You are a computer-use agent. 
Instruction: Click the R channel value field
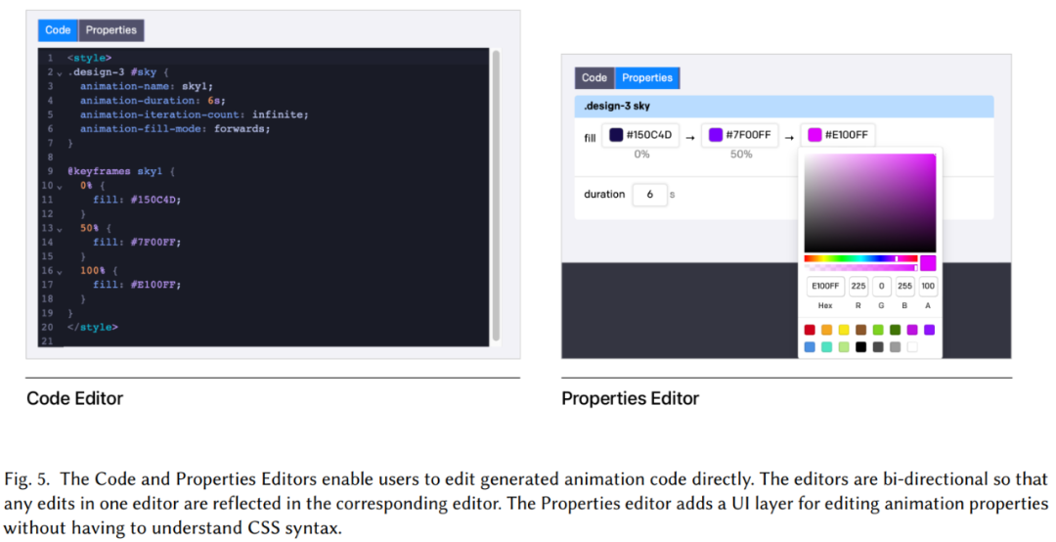[858, 287]
